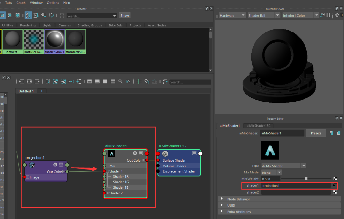Set nodes to connected mode icon
This screenshot has height=219, width=344.
pos(97,81)
